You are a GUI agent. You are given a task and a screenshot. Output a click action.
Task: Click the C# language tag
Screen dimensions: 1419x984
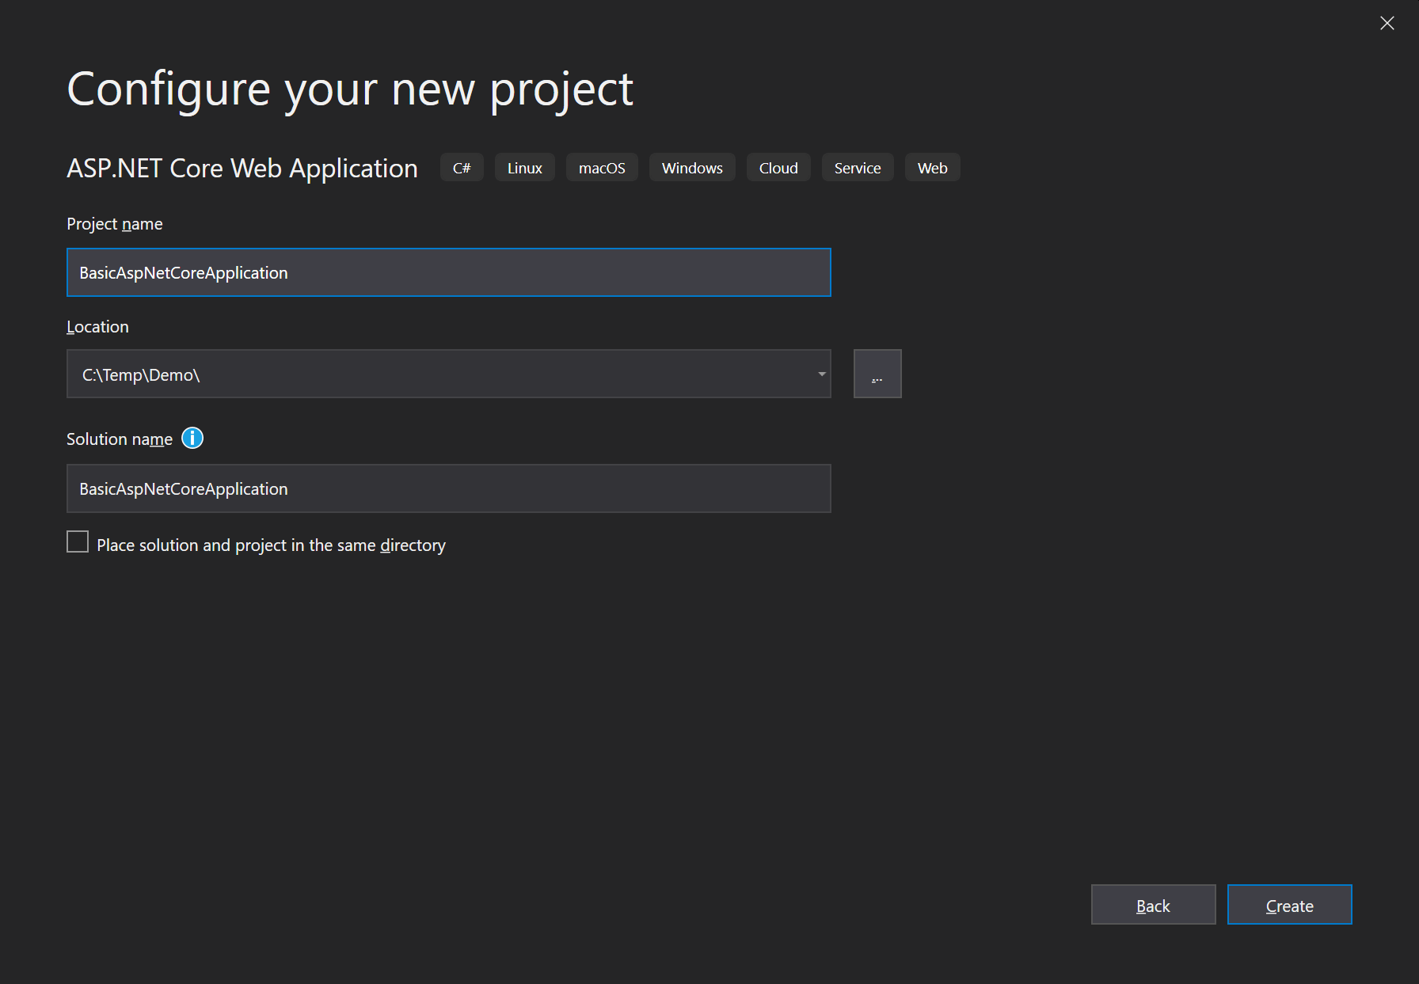462,168
